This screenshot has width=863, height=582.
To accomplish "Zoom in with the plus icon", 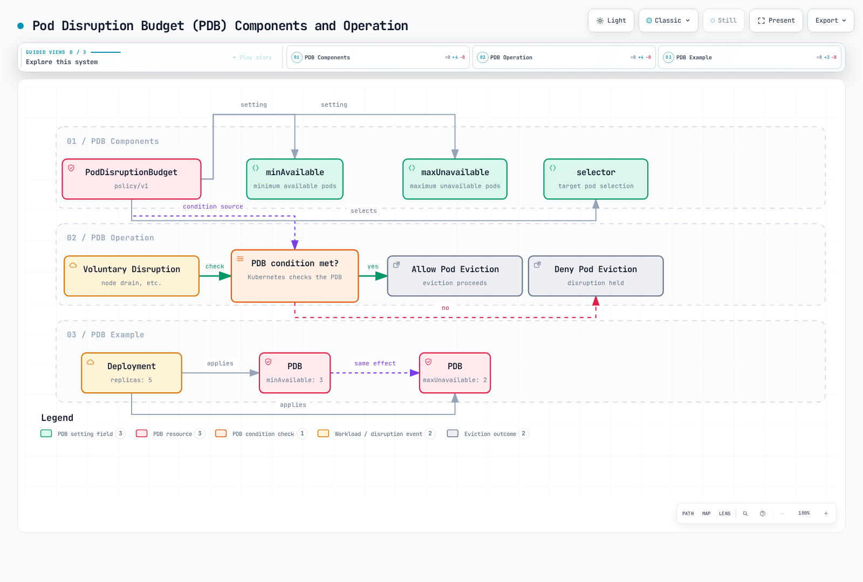I will click(826, 514).
